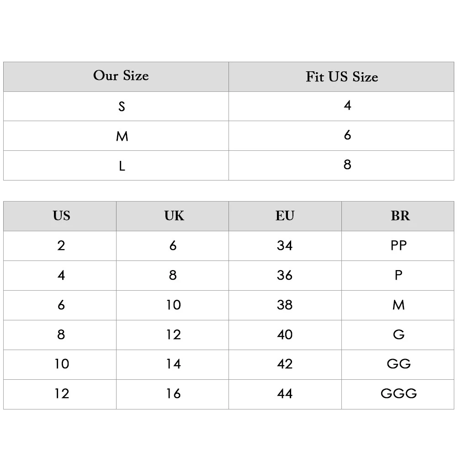457x457 pixels.
Task: Select size M in the Our Size column
Action: point(122,136)
